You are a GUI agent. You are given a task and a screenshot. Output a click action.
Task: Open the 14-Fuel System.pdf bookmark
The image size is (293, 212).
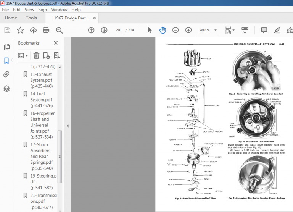tap(42, 100)
